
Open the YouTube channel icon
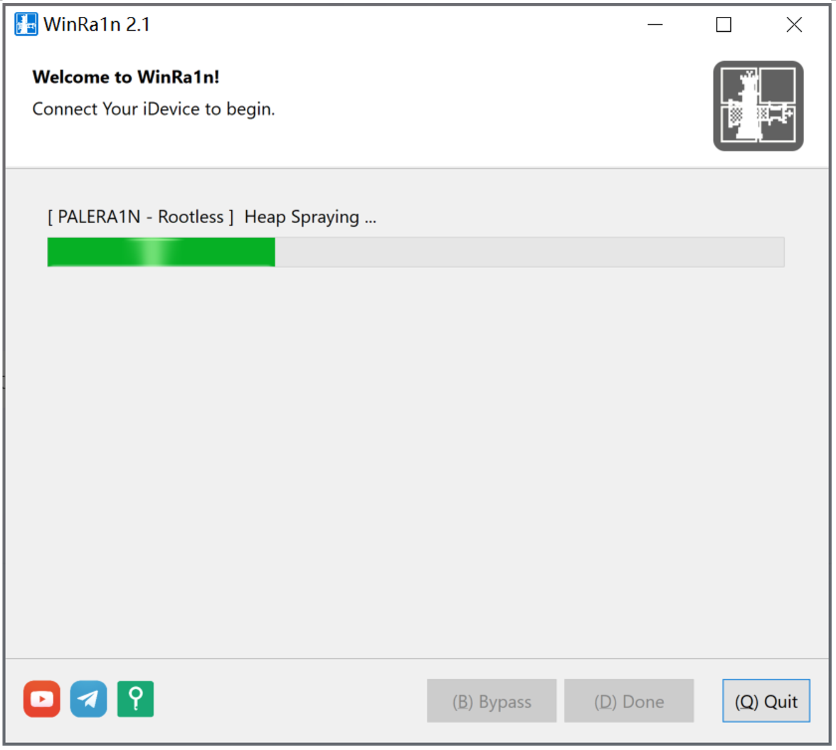[42, 699]
